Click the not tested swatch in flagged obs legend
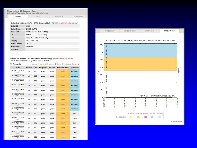This screenshot has width=197, height=148. pos(63,64)
